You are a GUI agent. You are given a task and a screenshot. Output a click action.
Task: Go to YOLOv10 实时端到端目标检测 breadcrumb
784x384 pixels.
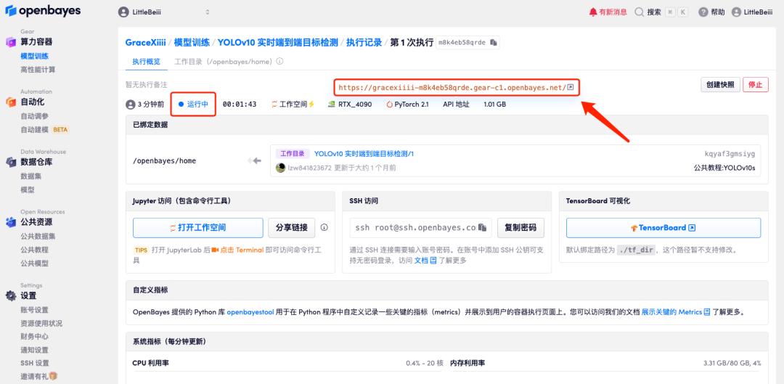[x=277, y=43]
